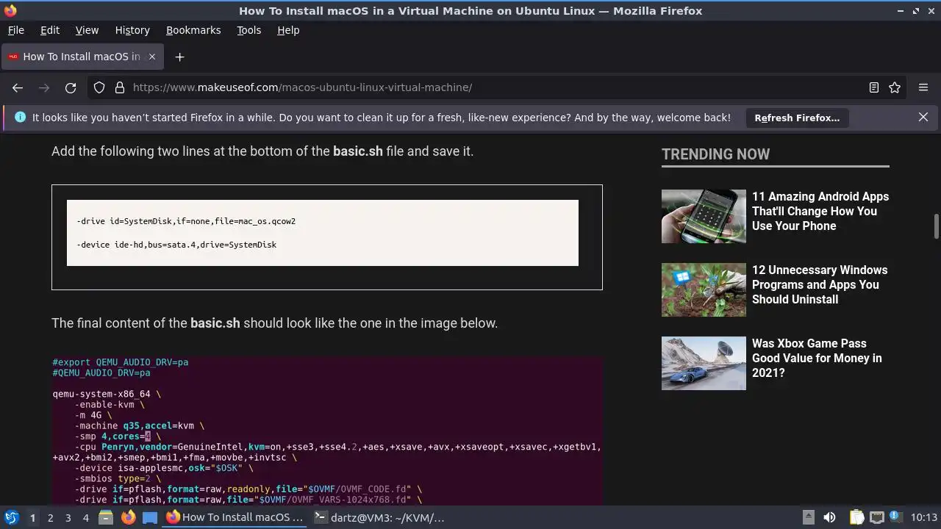Open the clipboard manager tray icon
Screen dimensions: 941x529
[x=856, y=517]
